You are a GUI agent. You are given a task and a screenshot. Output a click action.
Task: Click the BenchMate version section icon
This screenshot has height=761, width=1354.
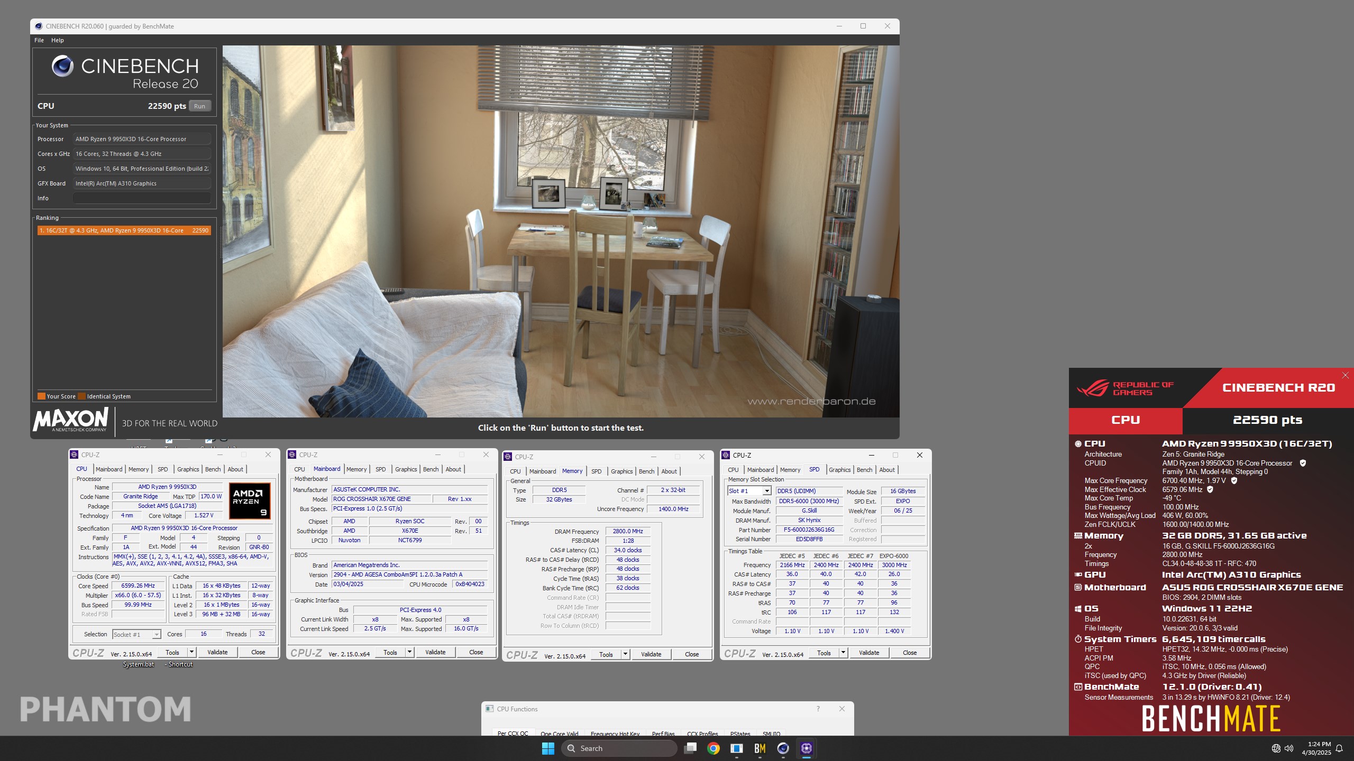1078,687
